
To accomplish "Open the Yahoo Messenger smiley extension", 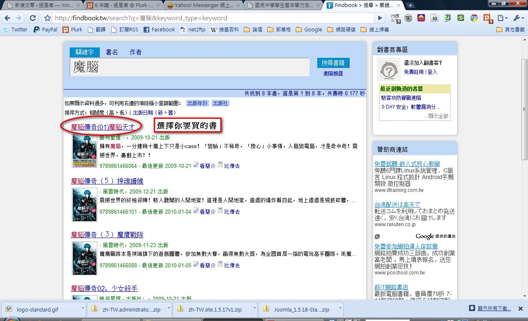I will coord(421,18).
